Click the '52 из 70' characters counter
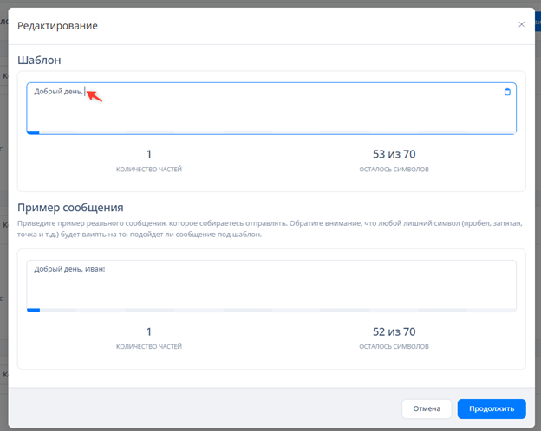 point(394,331)
